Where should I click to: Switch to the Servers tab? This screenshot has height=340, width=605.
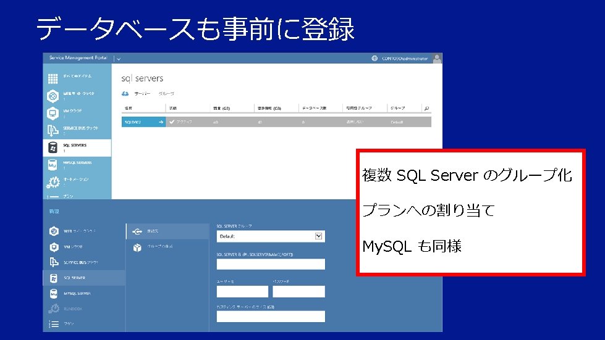point(142,94)
